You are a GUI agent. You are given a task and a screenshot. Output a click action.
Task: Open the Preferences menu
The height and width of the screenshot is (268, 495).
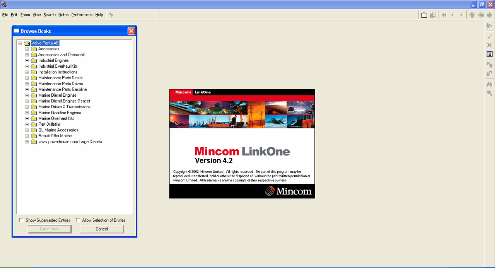82,15
